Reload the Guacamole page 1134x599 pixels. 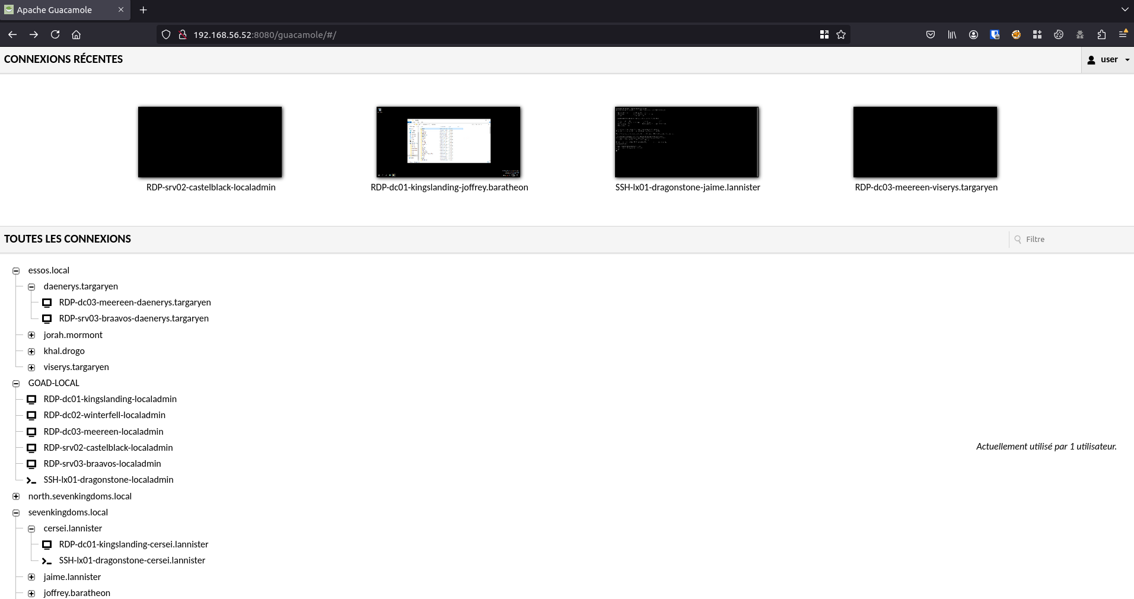coord(55,34)
